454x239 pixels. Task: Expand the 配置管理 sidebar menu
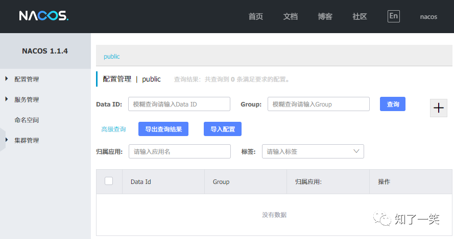pos(27,79)
